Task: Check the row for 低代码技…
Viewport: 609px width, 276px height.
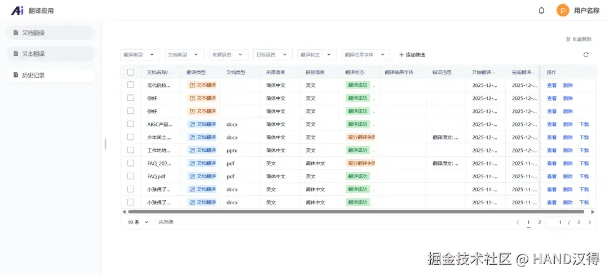Action: tap(131, 85)
